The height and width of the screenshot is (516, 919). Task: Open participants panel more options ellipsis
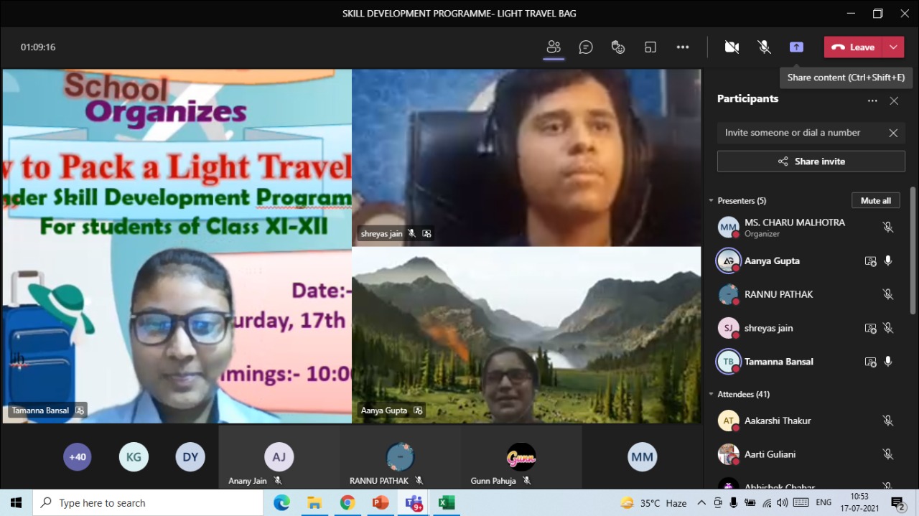[872, 101]
